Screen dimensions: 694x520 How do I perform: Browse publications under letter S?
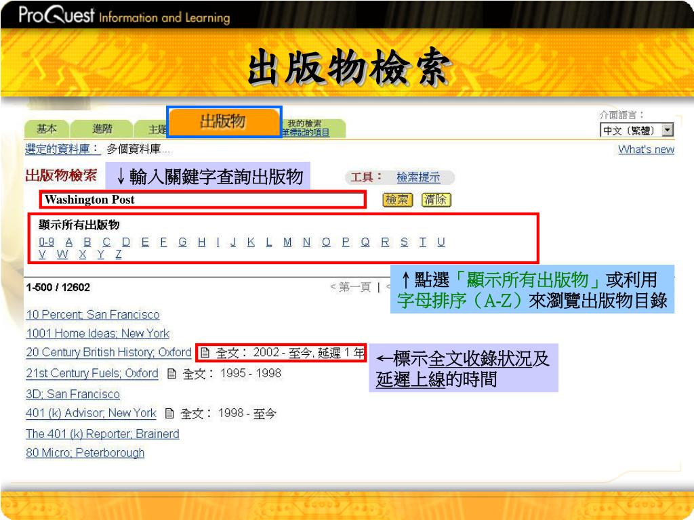coord(404,242)
